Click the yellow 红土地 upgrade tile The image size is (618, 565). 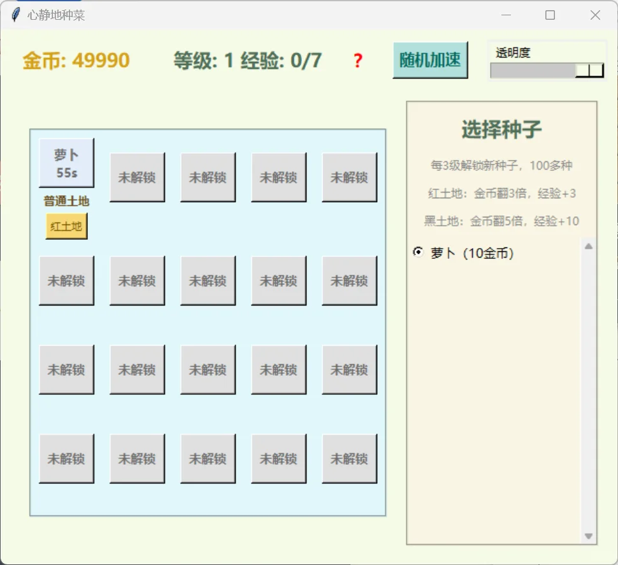(x=66, y=226)
